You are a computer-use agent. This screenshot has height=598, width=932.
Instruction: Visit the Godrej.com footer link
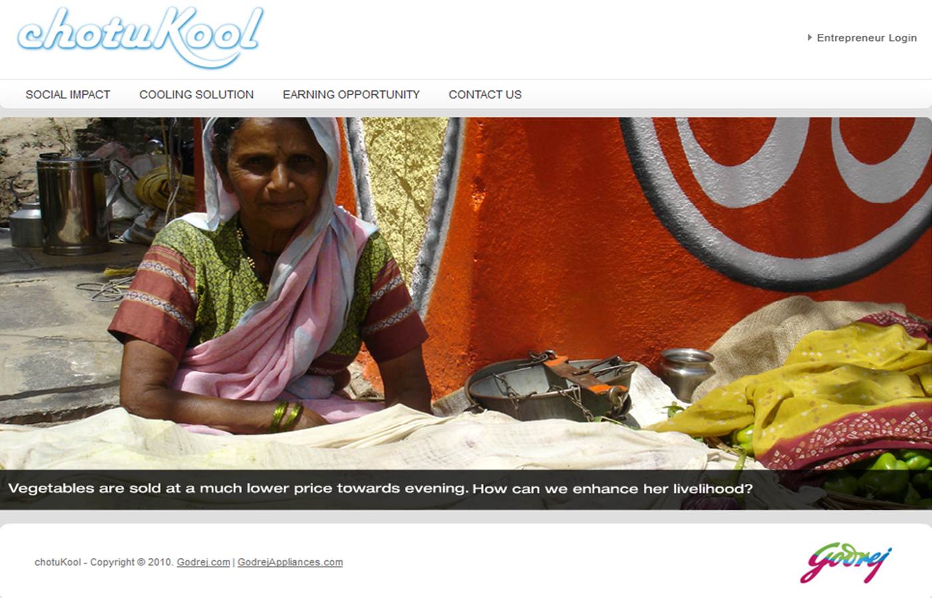coord(203,562)
